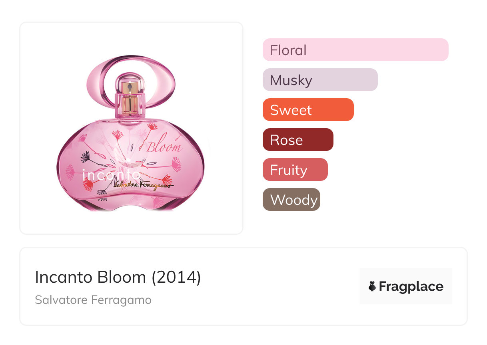Pick the dark red Rose accord
The image size is (487, 345).
pyautogui.click(x=297, y=140)
